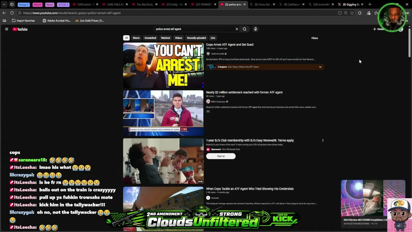Start voice search with the microphone
The width and height of the screenshot is (412, 232).
[256, 29]
